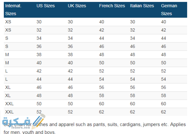This screenshot has height=134, width=190.
Task: Click the French Sizes cell showing 50
Action: pyautogui.click(x=102, y=63)
